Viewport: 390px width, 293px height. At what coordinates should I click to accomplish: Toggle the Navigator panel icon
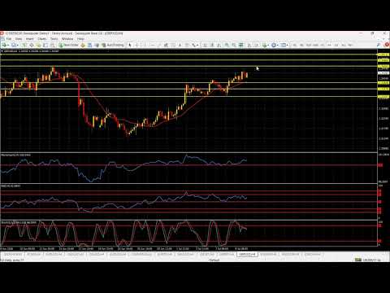coord(38,45)
